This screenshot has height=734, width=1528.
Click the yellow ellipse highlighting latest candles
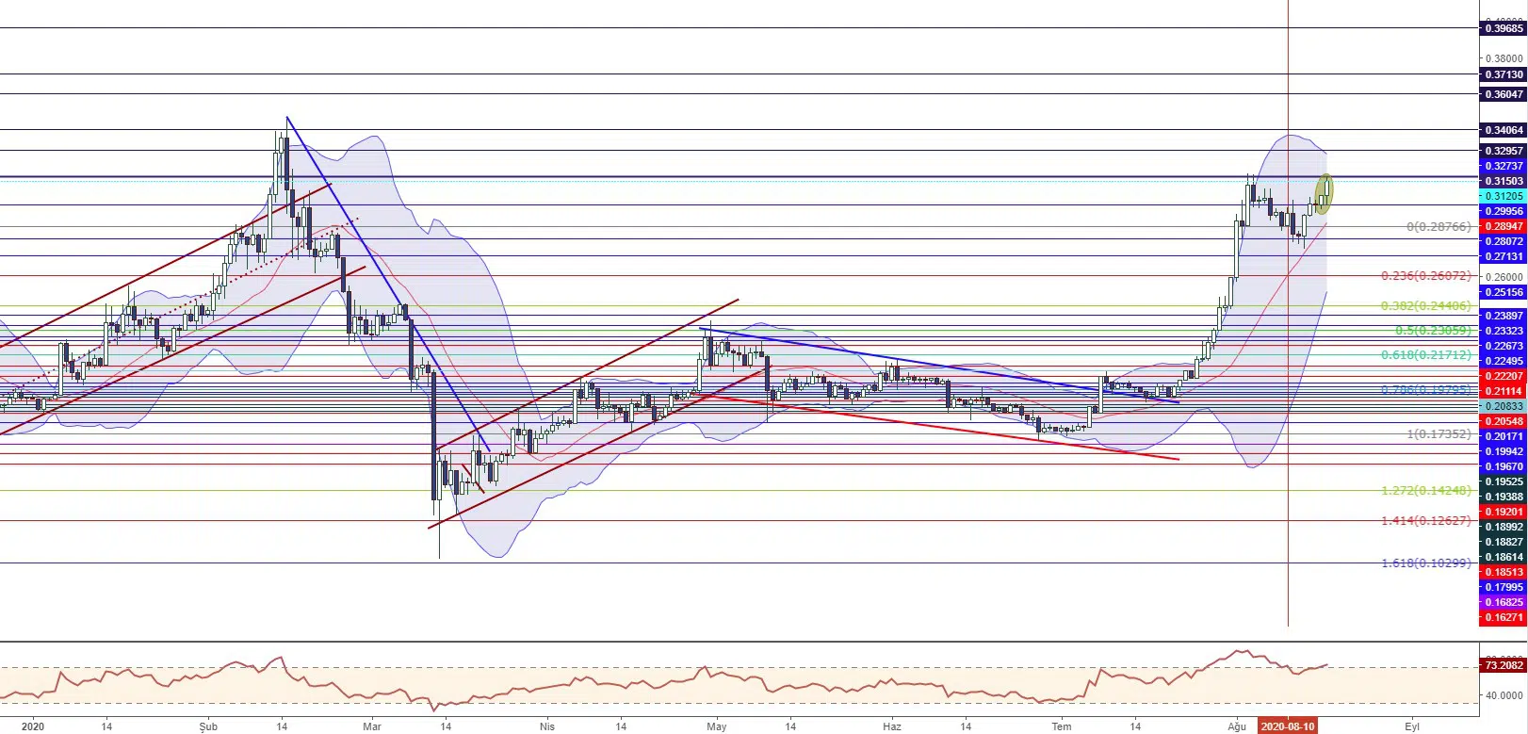1324,193
